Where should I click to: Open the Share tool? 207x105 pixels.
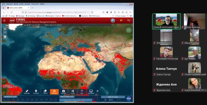pyautogui.click(x=73, y=92)
